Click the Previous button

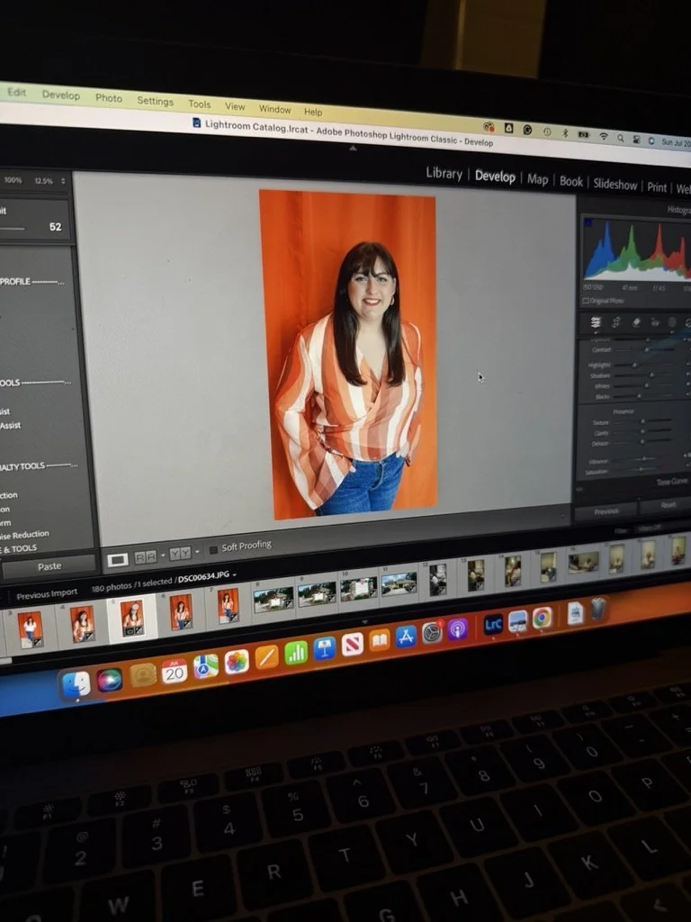coord(606,511)
